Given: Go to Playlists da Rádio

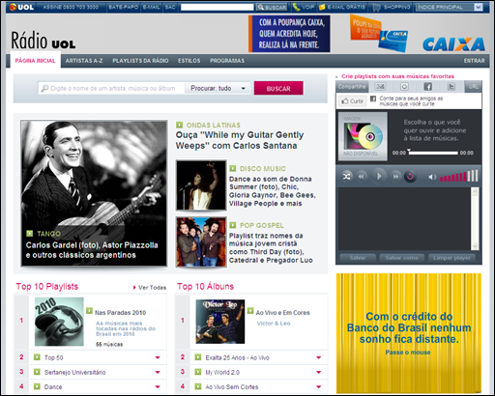Looking at the screenshot, I should coord(140,61).
